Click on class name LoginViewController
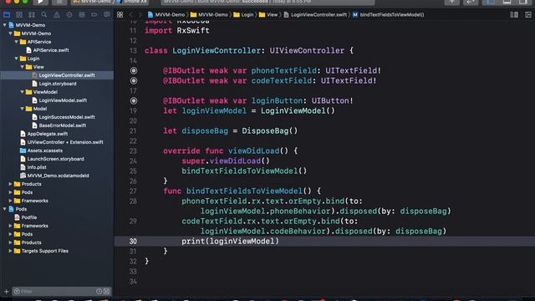Viewport: 535px width, 301px height. click(x=217, y=50)
